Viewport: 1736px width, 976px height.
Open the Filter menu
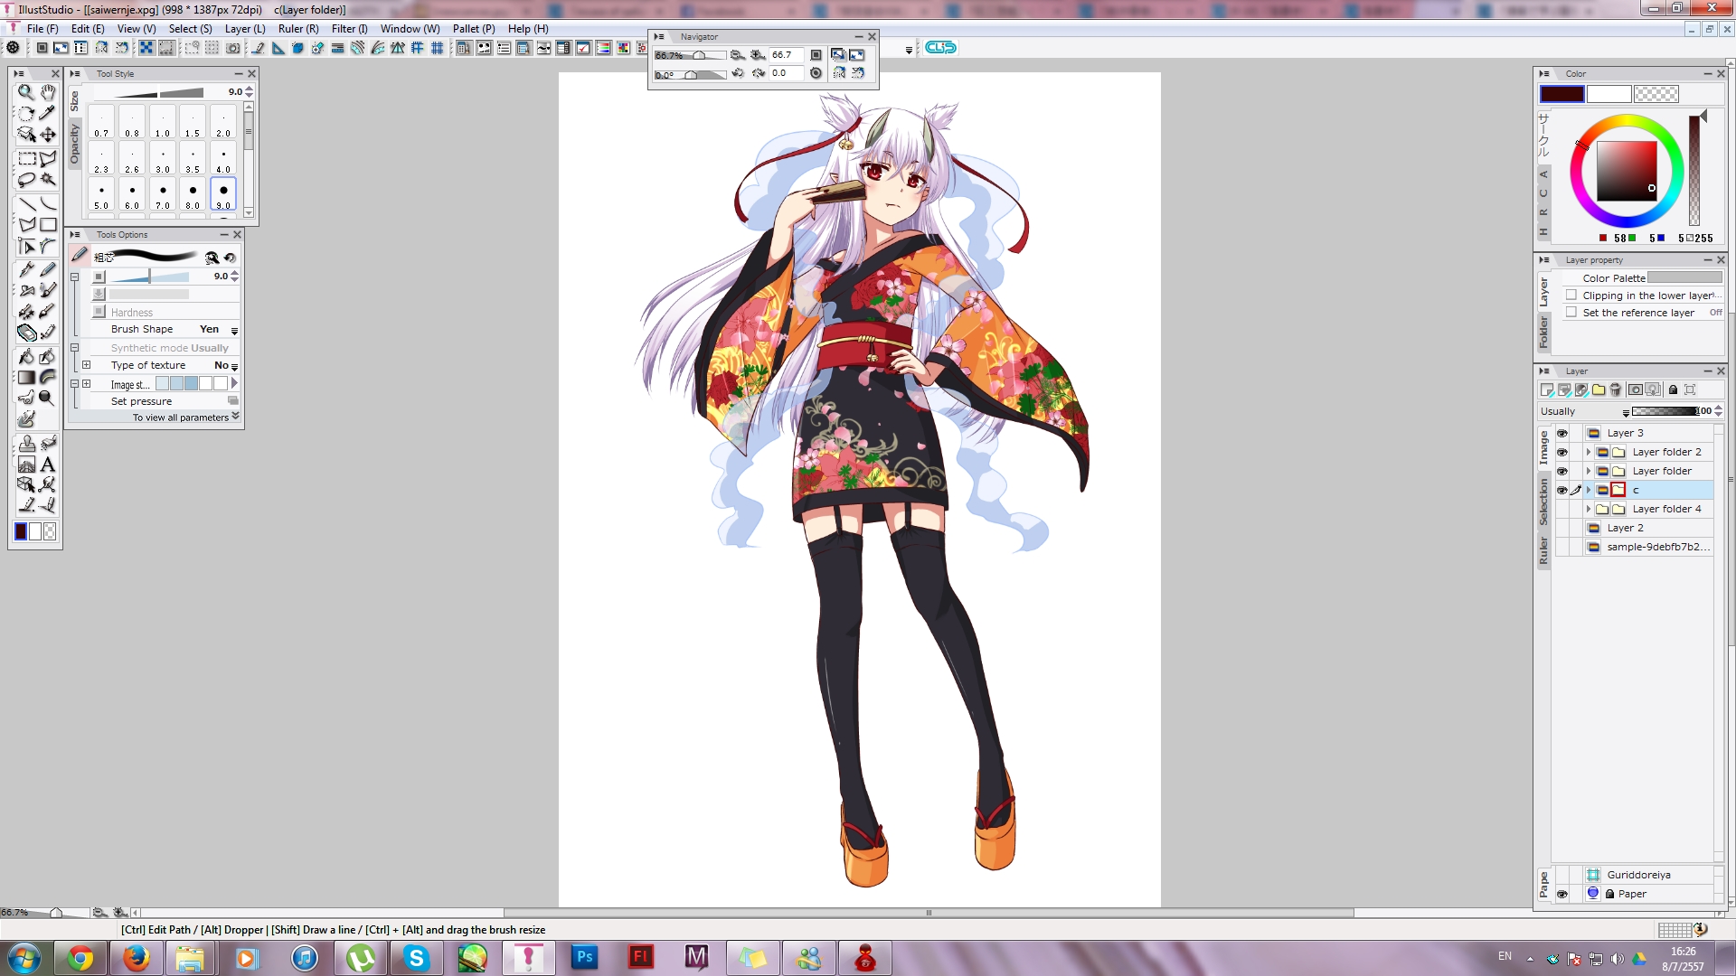tap(349, 29)
